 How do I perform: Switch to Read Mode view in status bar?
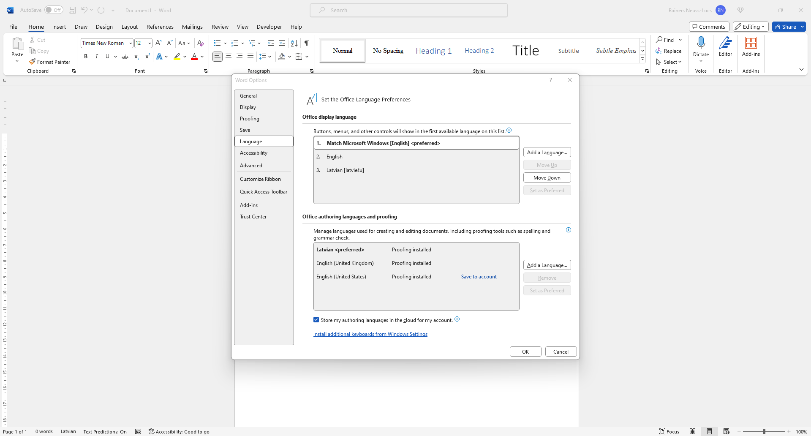692,431
